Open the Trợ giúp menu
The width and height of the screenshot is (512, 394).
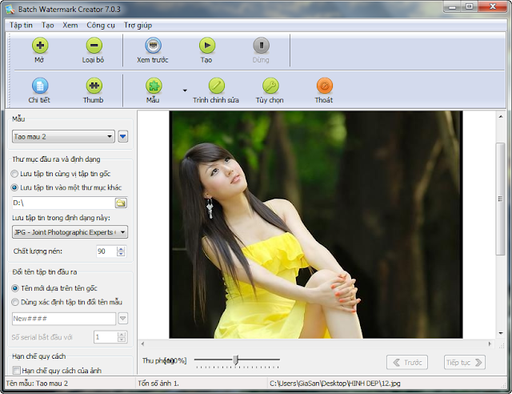click(138, 26)
